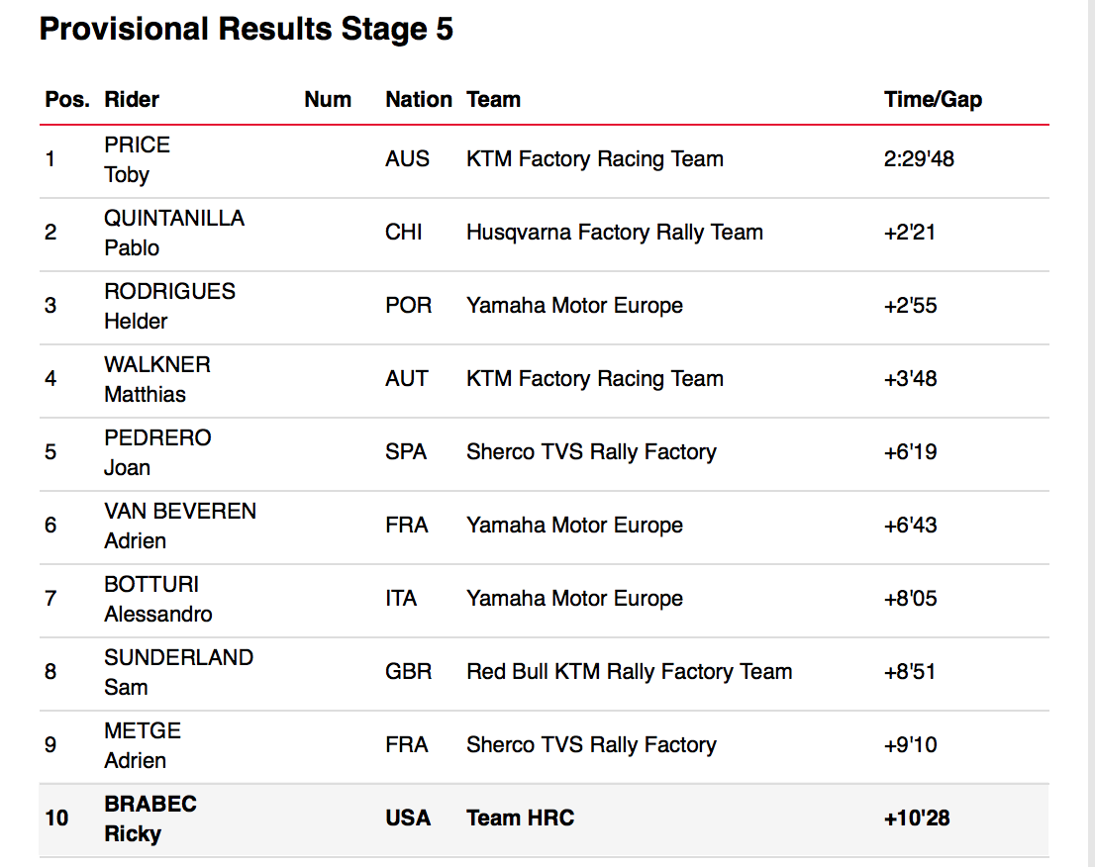The width and height of the screenshot is (1095, 867).
Task: Click the Num column header
Action: pos(328,100)
